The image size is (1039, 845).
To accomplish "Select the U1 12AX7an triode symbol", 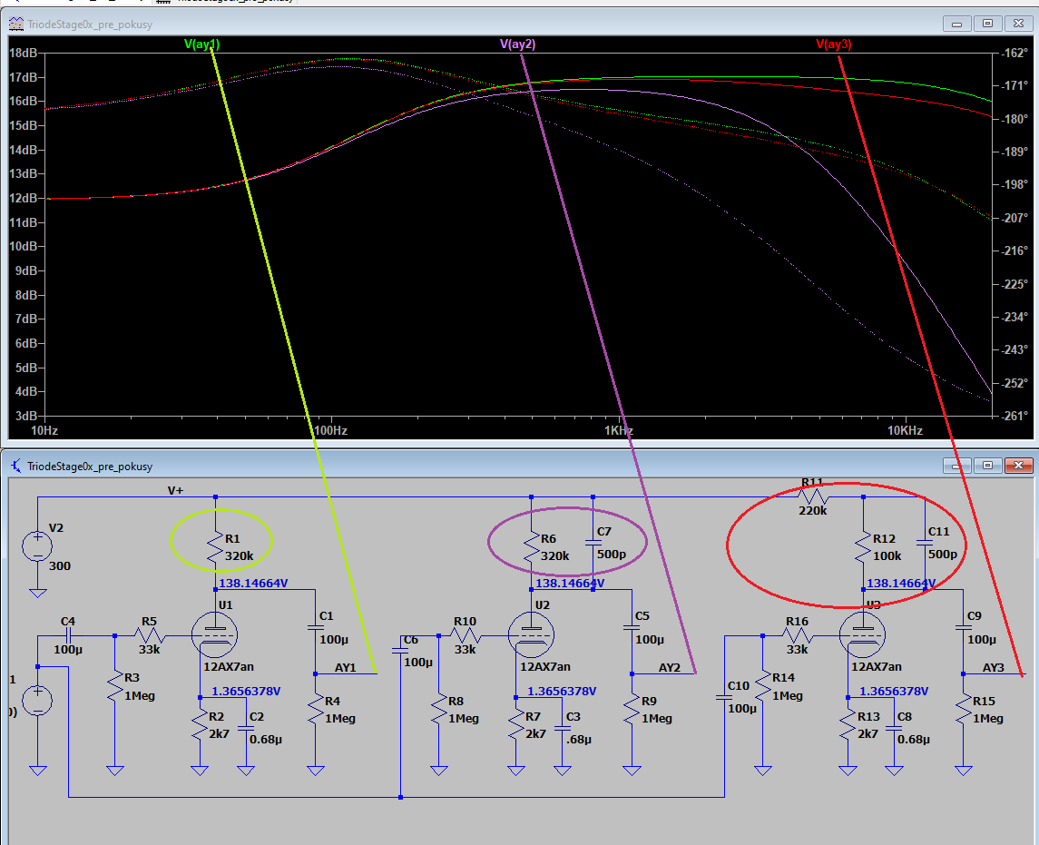I will point(215,634).
